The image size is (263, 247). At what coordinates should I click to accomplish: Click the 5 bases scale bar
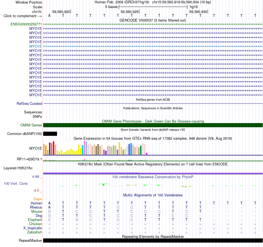click(x=153, y=7)
